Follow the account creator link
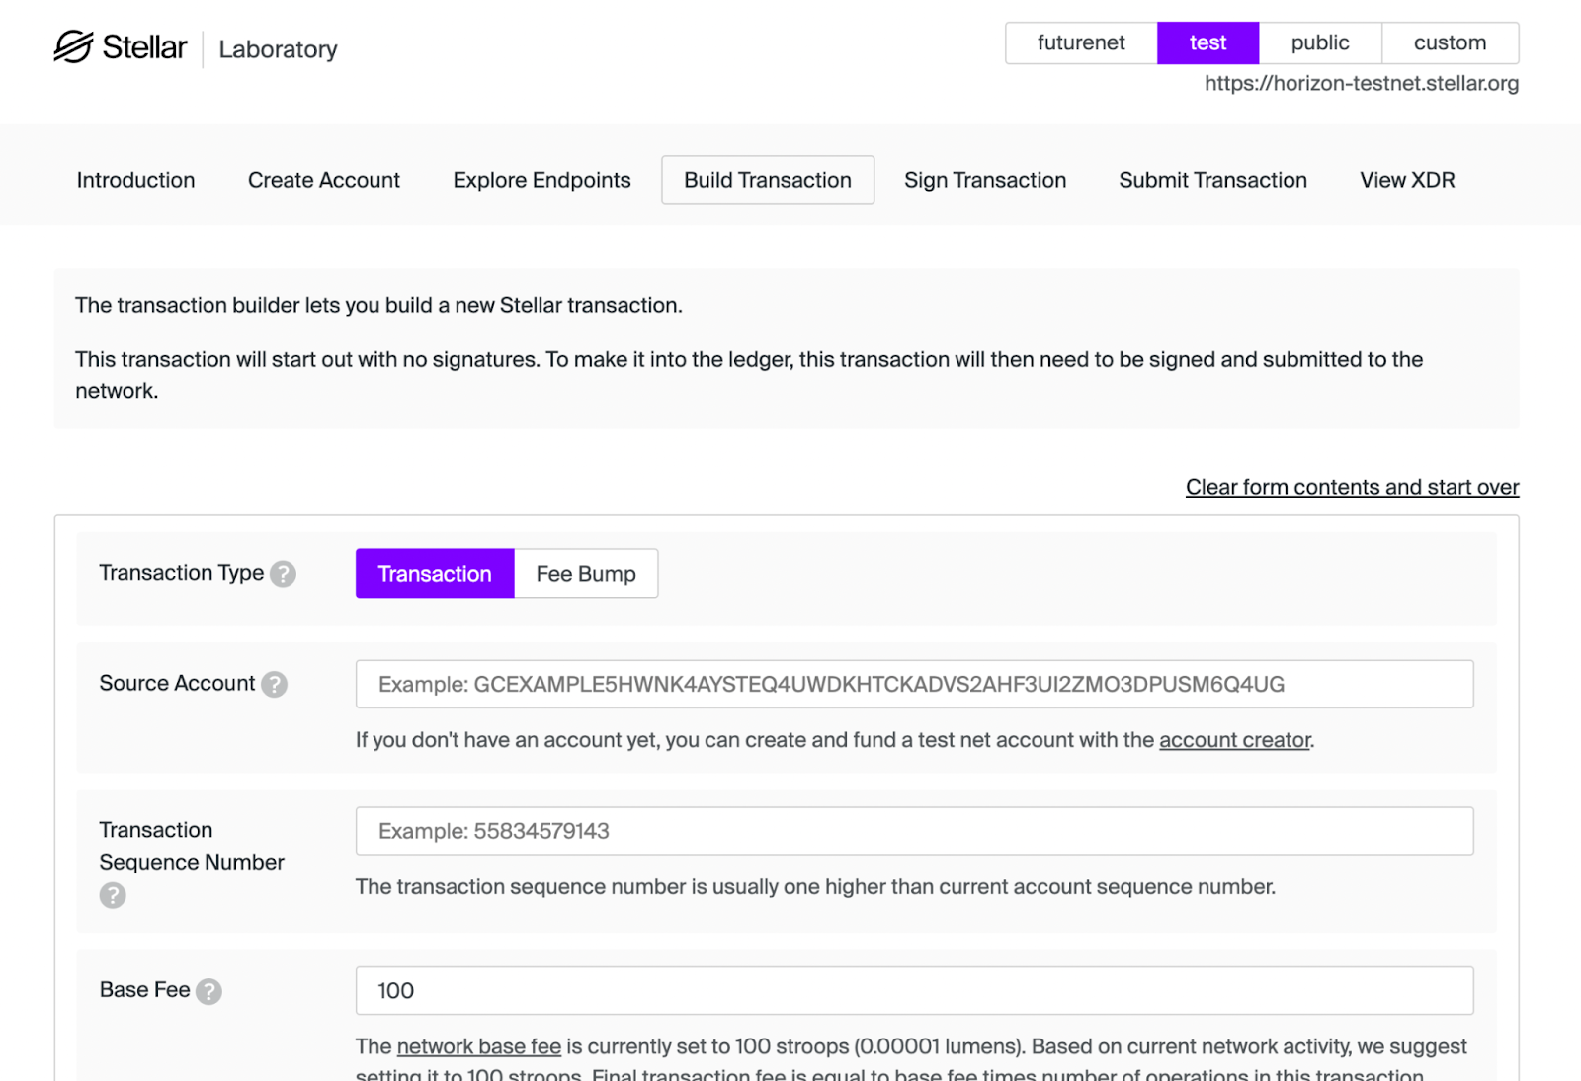 [1235, 740]
